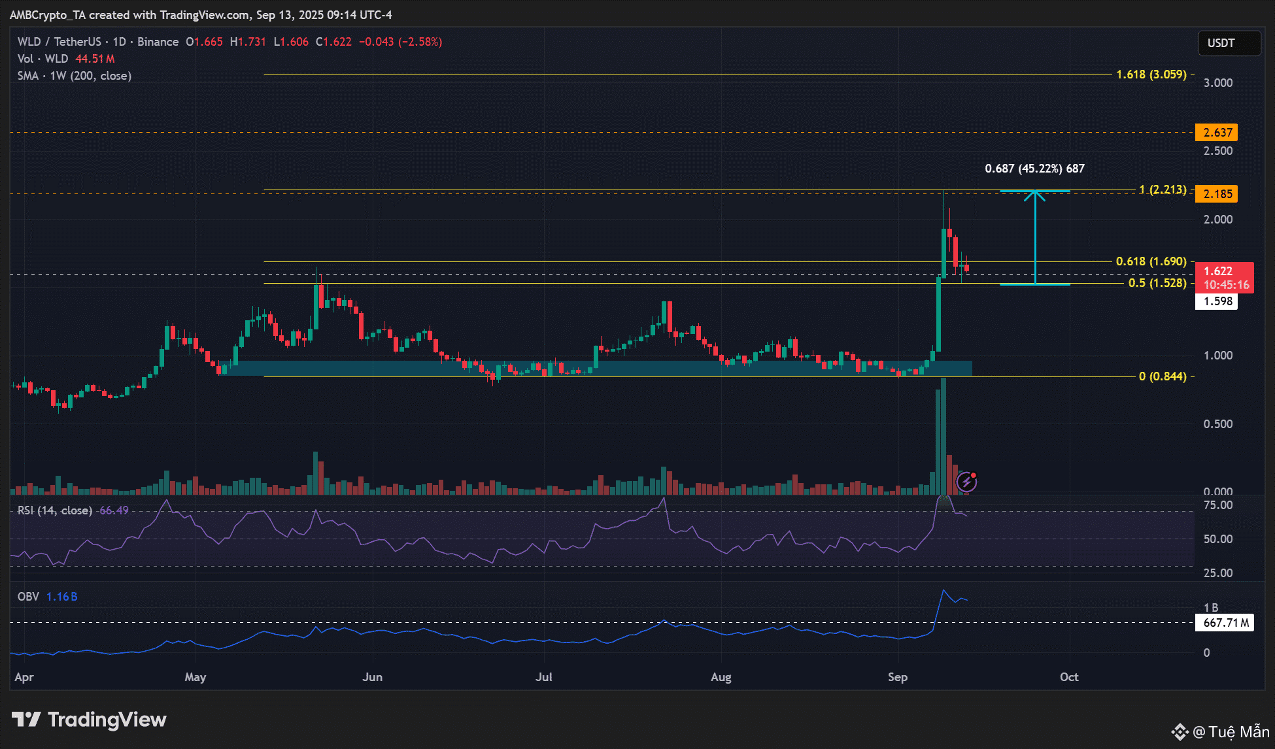Click the volume value 44.51 M
The width and height of the screenshot is (1275, 749).
(95, 59)
